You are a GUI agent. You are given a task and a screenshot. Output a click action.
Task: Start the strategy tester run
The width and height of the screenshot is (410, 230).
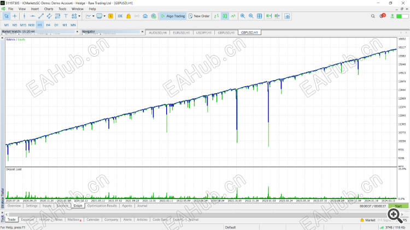pos(398,206)
